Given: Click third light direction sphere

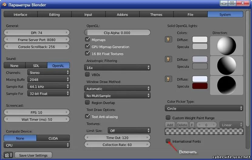Looking at the screenshot, I should coord(226,85).
